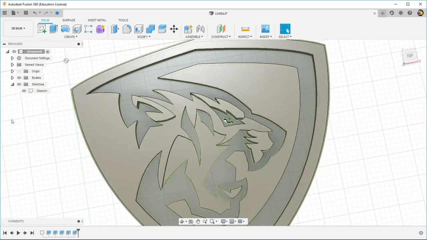Click the New Component icon

tap(188, 29)
